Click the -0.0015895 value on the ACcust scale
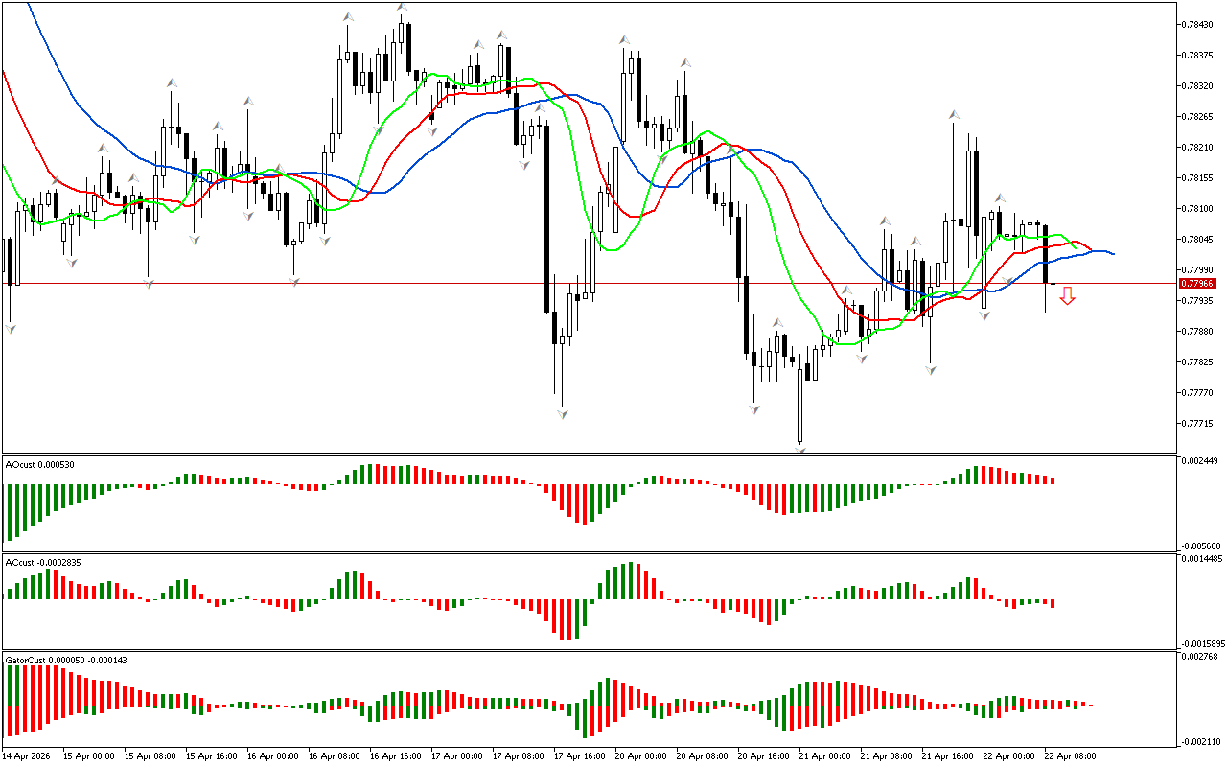 point(1200,644)
